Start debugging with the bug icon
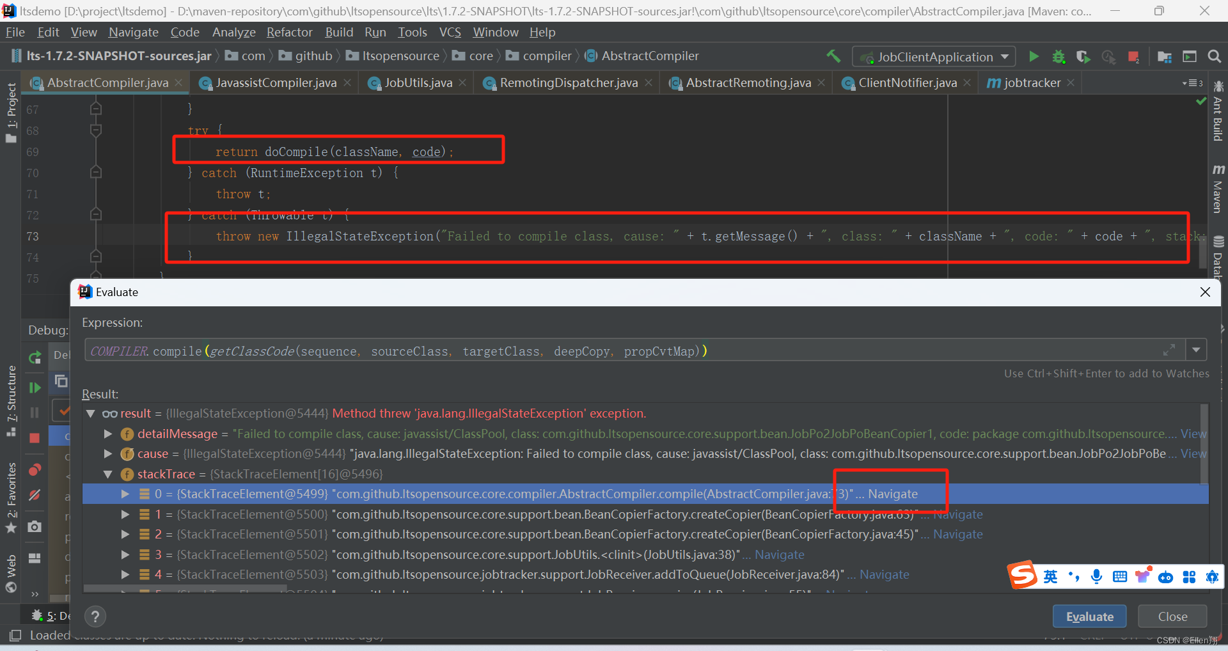1228x651 pixels. [1059, 56]
